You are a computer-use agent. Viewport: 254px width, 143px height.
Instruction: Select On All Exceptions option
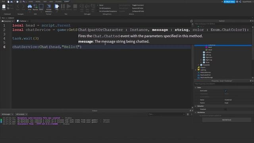point(105,8)
